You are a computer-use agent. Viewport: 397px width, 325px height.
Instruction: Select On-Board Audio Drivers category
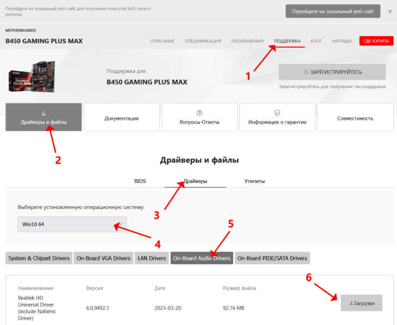(x=202, y=258)
